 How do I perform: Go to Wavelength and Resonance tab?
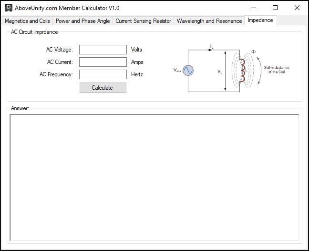point(209,21)
